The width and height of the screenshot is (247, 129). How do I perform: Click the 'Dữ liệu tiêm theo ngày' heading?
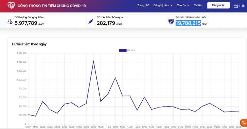pyautogui.click(x=29, y=44)
